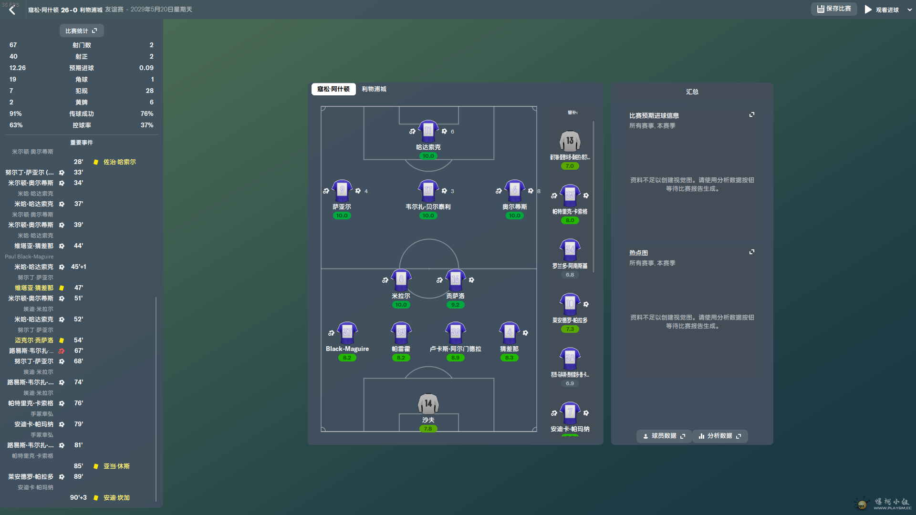Click Black-Maguire shirt at left back

pos(347,332)
